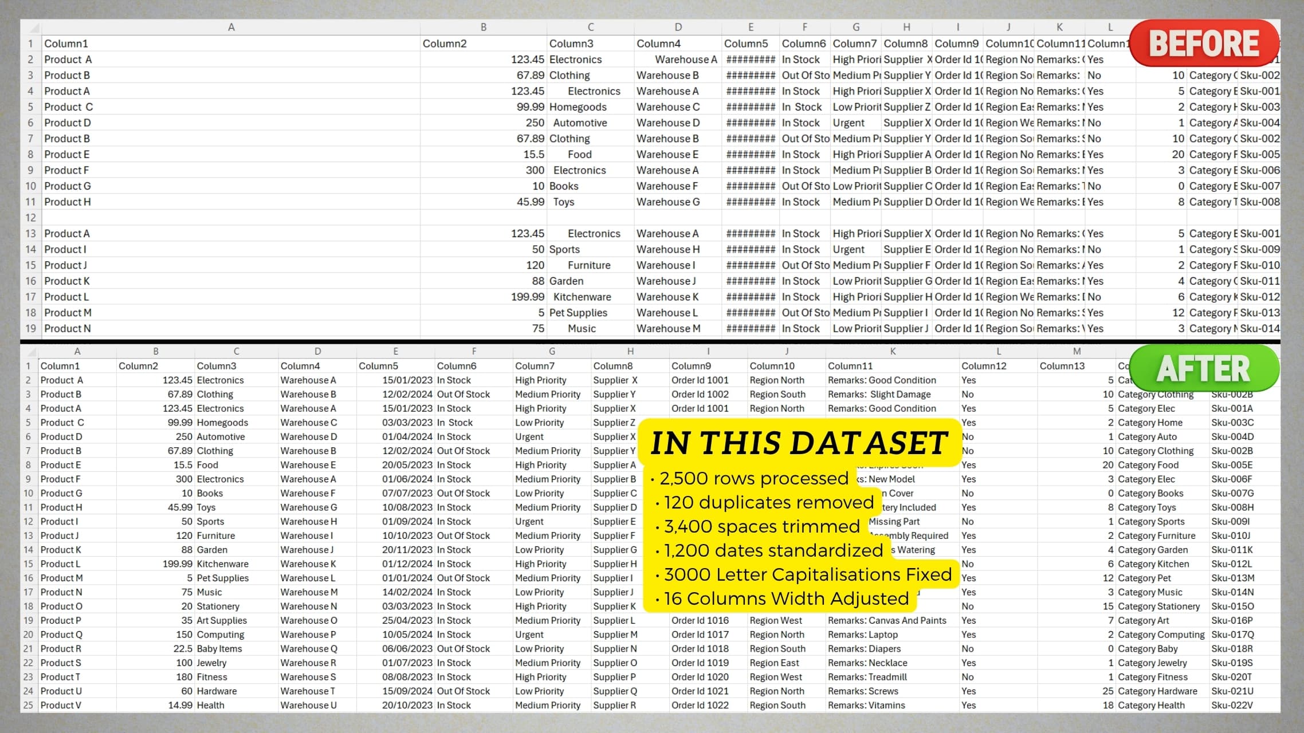Image resolution: width=1304 pixels, height=733 pixels.
Task: Click the 120 duplicates removed bullet
Action: [768, 502]
